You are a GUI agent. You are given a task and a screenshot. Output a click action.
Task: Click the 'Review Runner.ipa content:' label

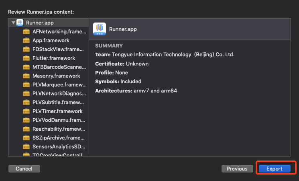(41, 12)
